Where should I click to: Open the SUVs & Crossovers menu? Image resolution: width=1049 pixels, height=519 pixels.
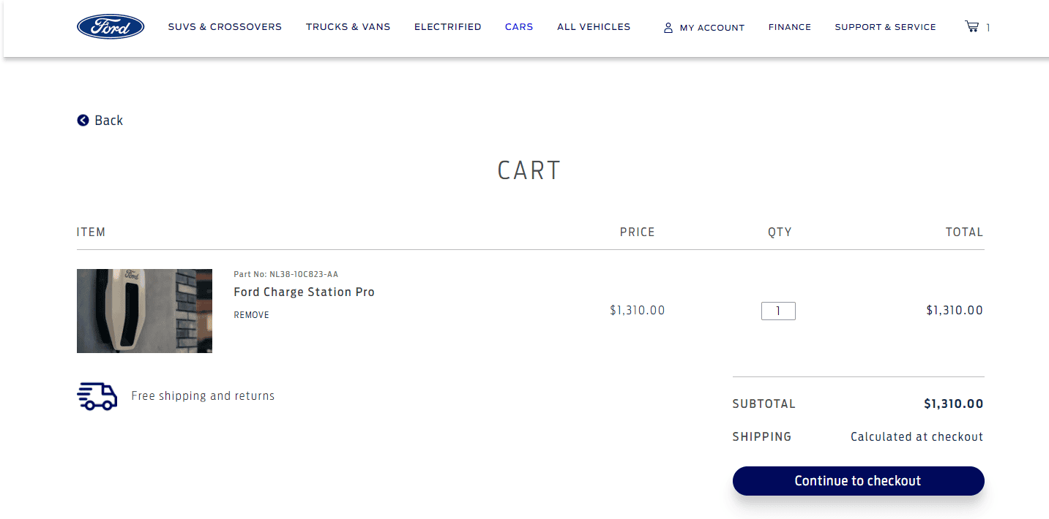pos(225,27)
